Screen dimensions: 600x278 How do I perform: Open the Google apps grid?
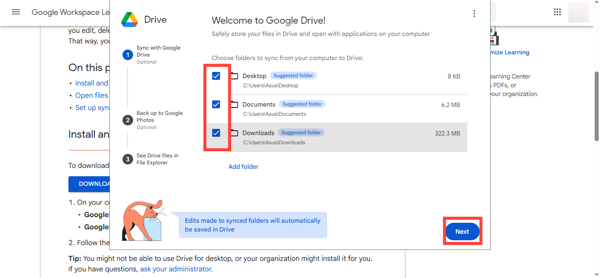pyautogui.click(x=557, y=12)
